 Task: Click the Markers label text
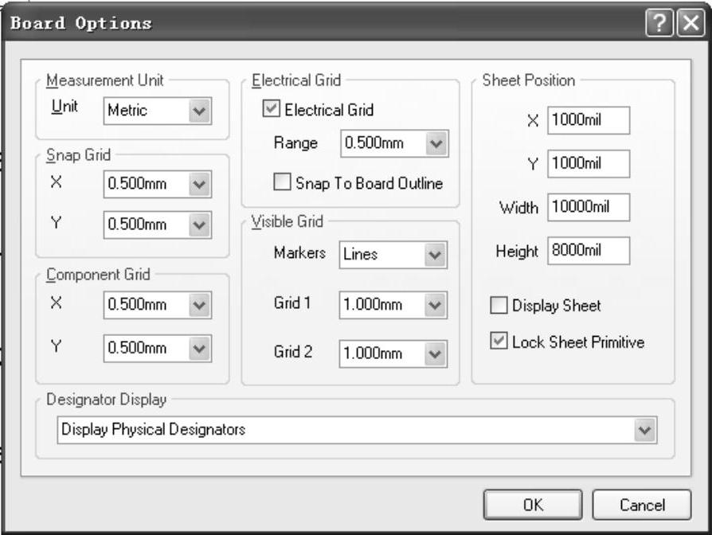[299, 252]
